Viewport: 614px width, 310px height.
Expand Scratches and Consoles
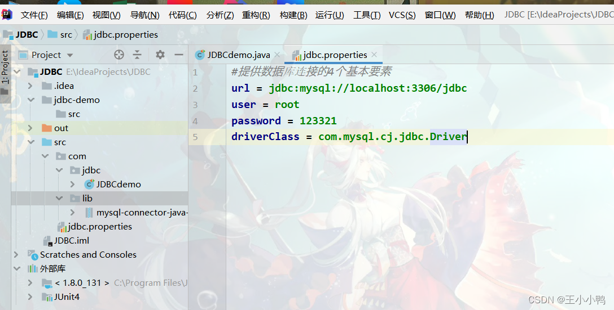coord(16,254)
